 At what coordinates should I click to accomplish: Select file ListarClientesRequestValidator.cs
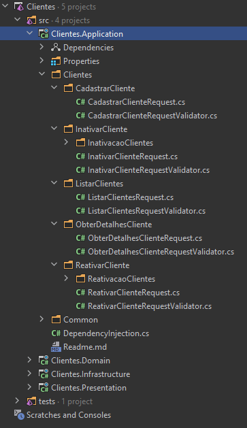[x=147, y=211]
